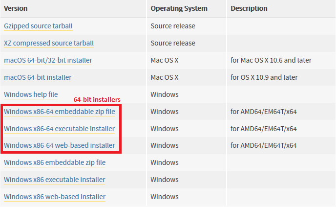
Task: Select the macOS 64-bit installer link
Action: point(38,77)
